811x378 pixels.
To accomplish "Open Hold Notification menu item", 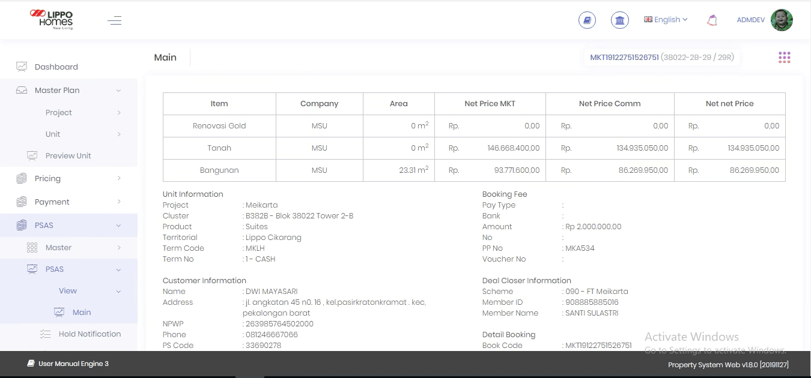I will [x=90, y=334].
